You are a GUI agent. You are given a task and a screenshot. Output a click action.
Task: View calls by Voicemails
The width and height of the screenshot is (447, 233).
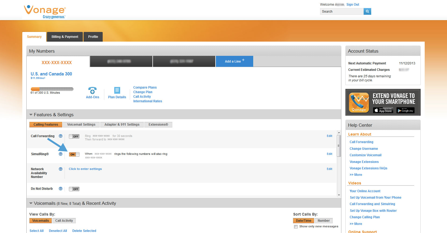pyautogui.click(x=41, y=221)
